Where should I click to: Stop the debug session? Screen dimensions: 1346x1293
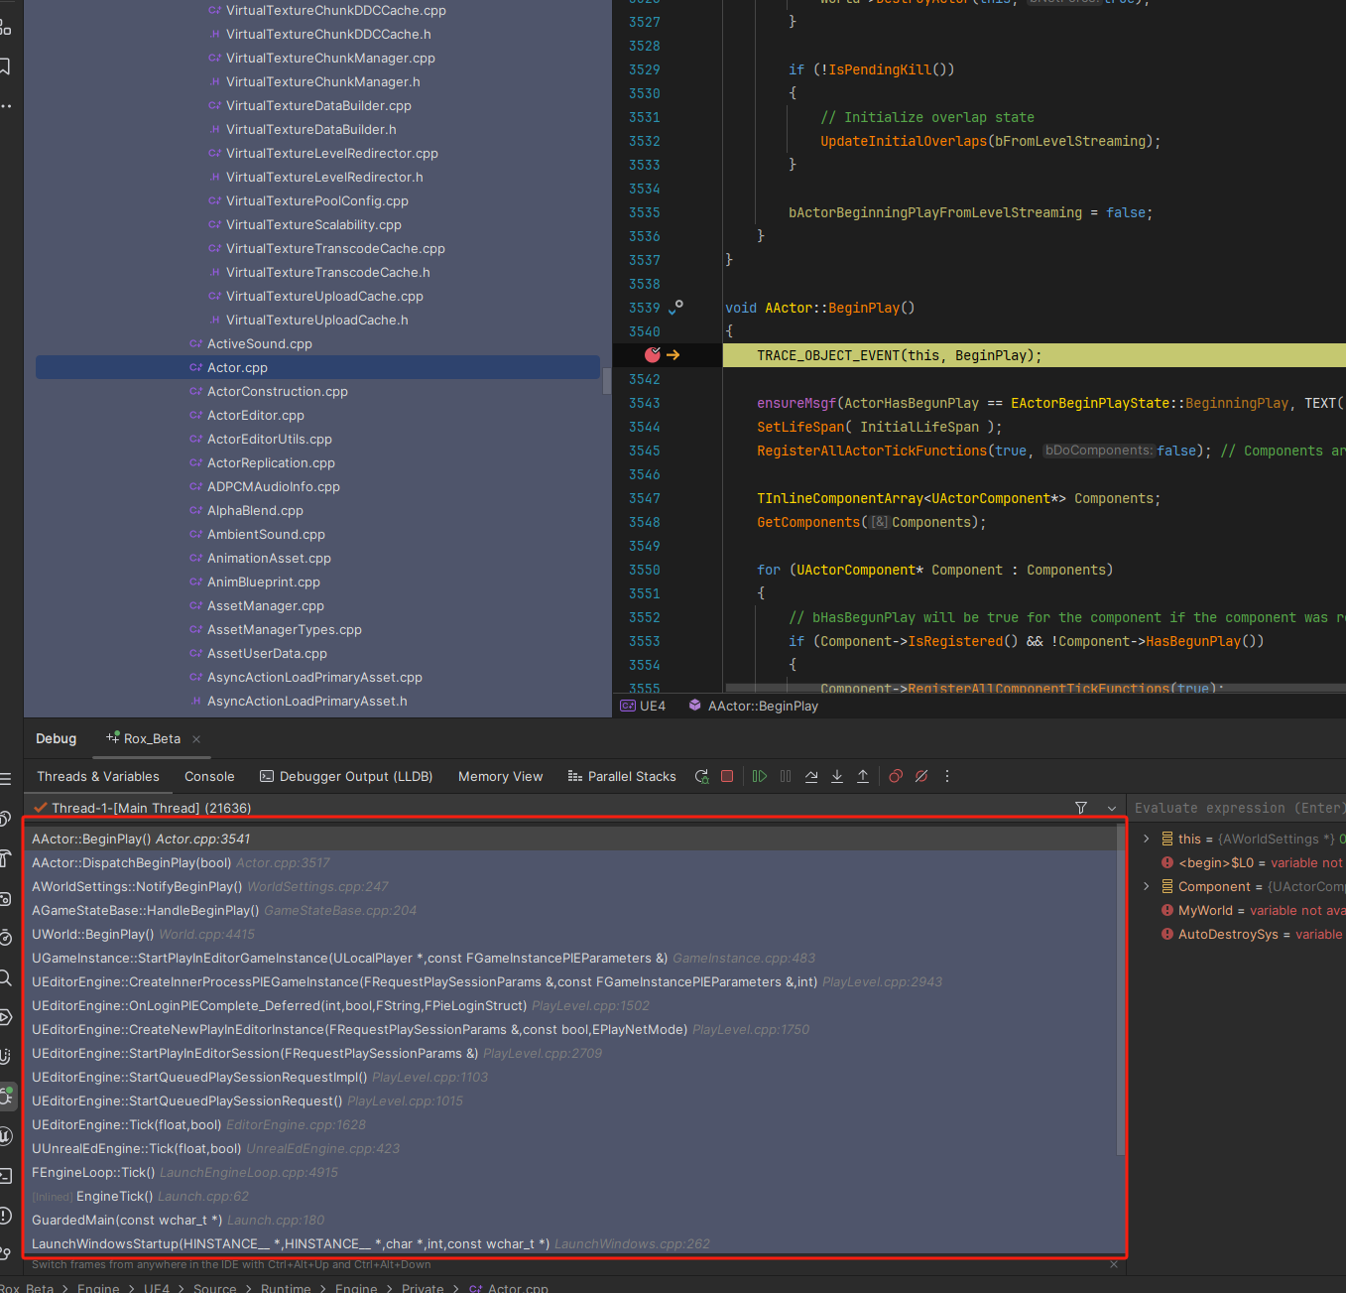point(727,776)
